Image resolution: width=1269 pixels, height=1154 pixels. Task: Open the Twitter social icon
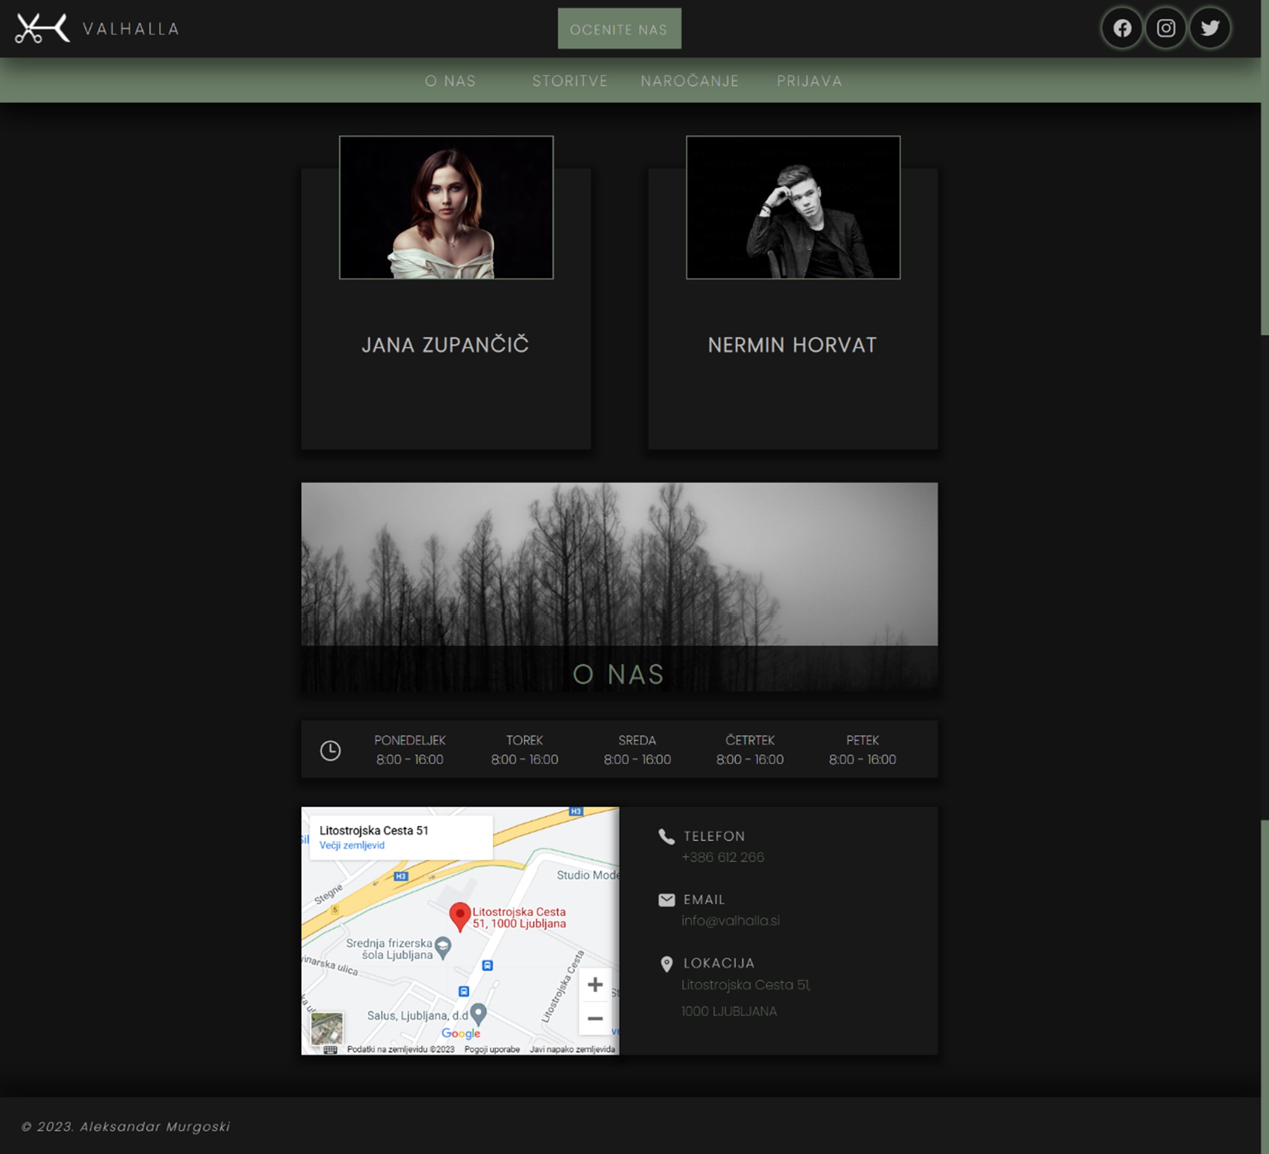[1210, 28]
